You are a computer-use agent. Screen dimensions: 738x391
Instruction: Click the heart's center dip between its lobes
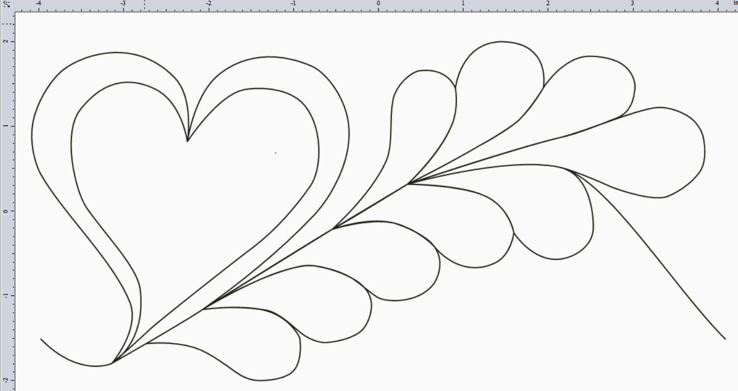coord(188,139)
